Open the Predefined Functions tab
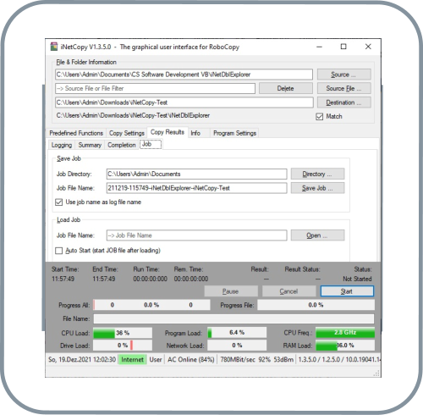 click(x=76, y=133)
